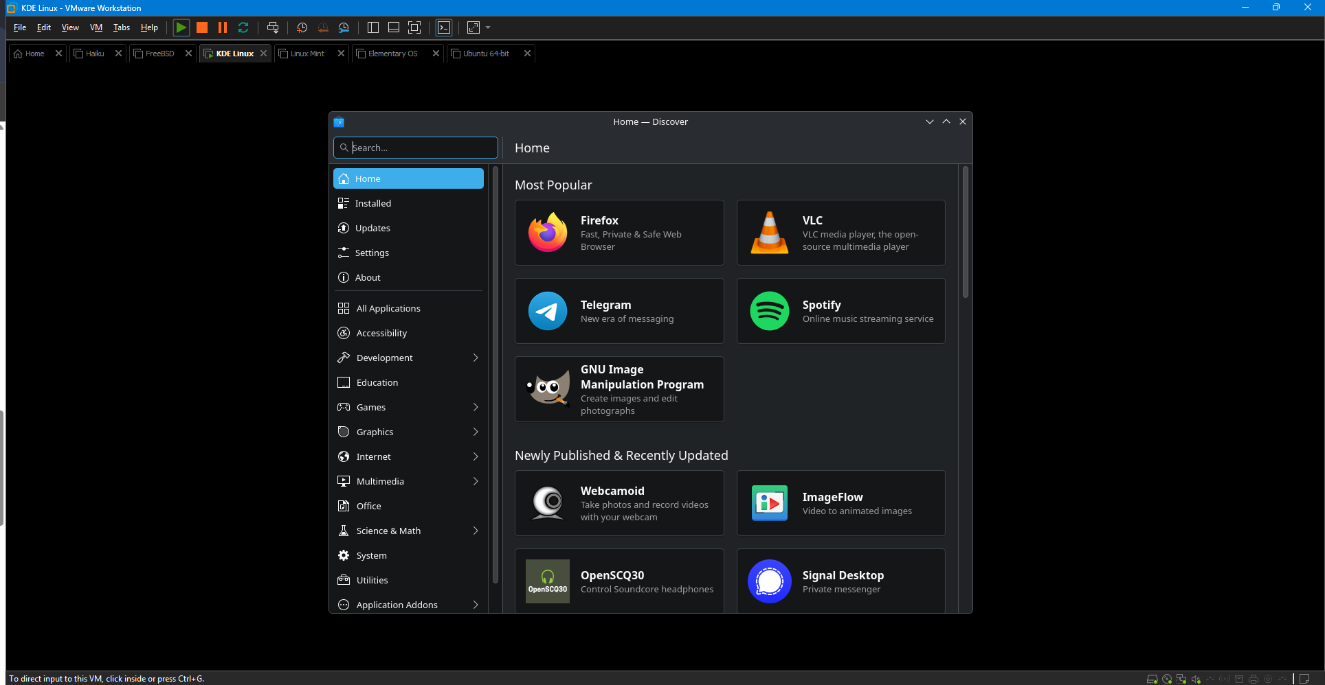Screen dimensions: 1325x685
Task: Click the green Power On VM button
Action: 181,27
